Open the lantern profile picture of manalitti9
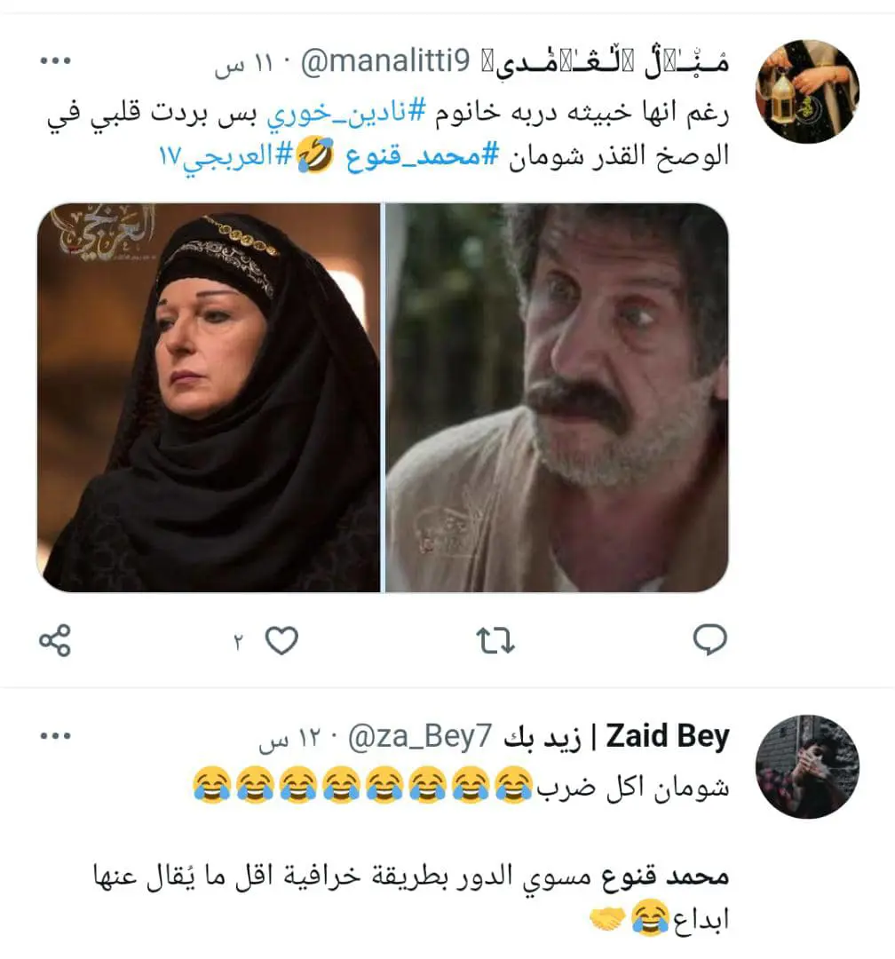Viewport: 895px width, 959px height. (x=807, y=91)
